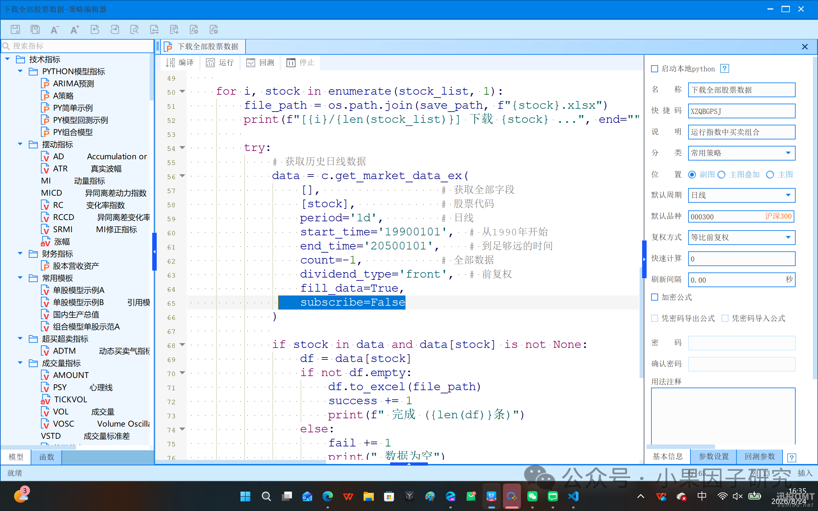The height and width of the screenshot is (511, 818).
Task: Tick the 加密公式 checkbox
Action: [655, 297]
